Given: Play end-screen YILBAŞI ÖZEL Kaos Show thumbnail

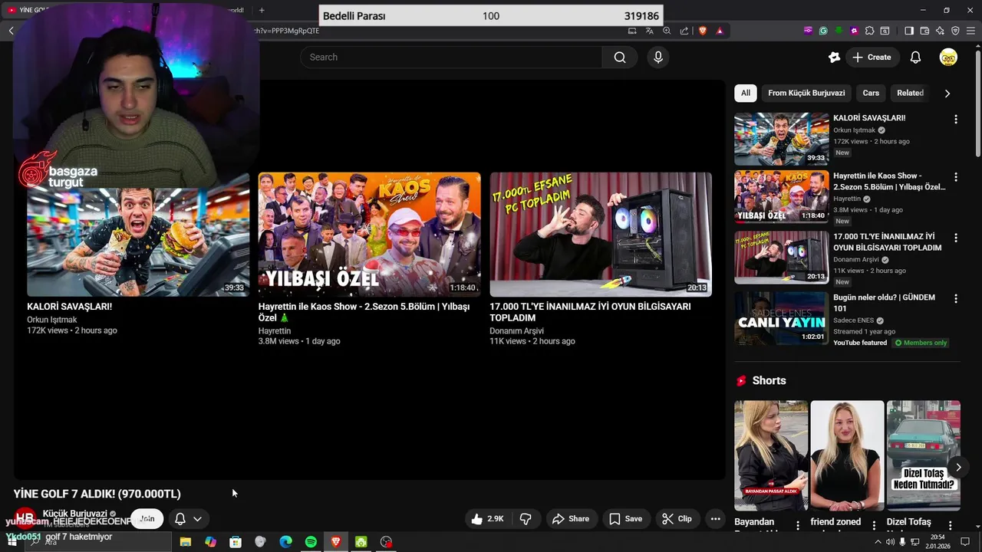Looking at the screenshot, I should click(x=369, y=234).
